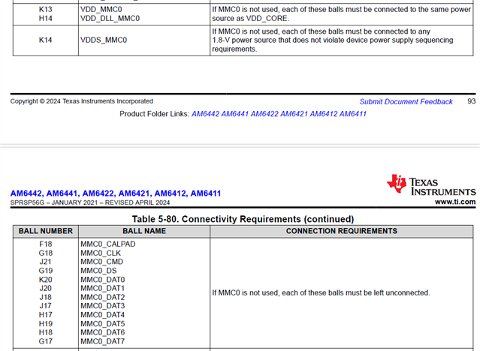Viewport: 480px width, 351px height.
Task: Click page number 93
Action: click(x=472, y=101)
